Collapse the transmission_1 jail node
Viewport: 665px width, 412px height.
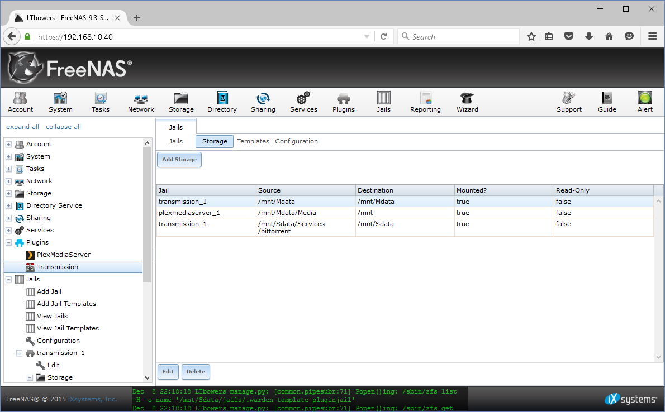coord(19,353)
